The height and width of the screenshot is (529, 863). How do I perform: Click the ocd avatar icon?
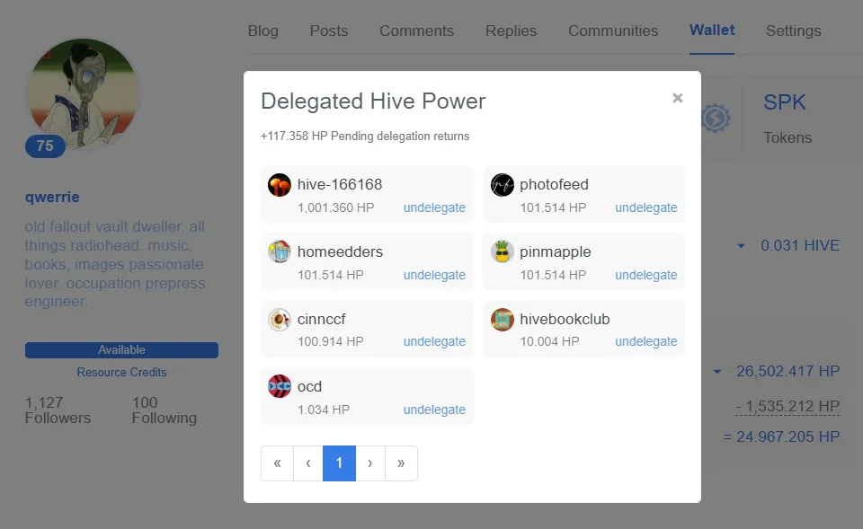[x=280, y=386]
